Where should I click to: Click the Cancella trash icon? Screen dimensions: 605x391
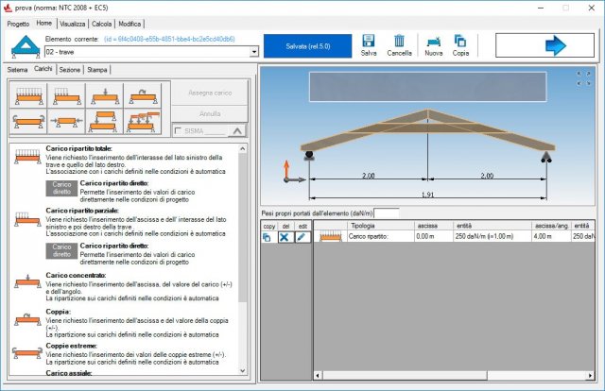(399, 42)
